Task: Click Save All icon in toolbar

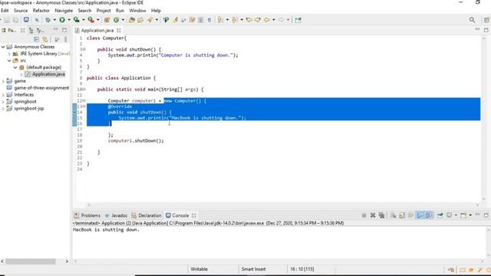Action: (15, 20)
